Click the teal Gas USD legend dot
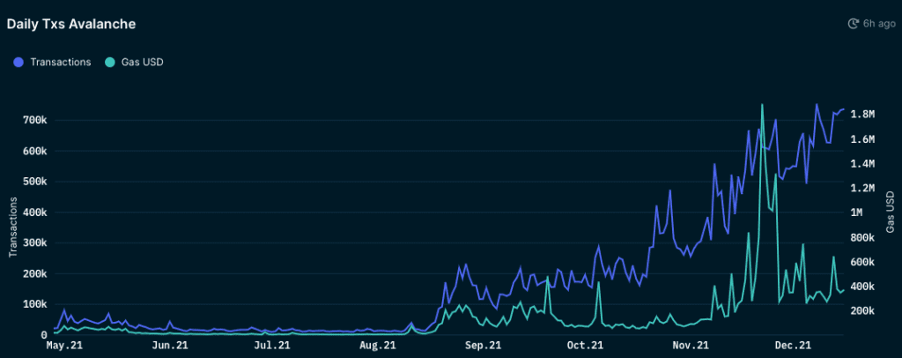 [109, 62]
